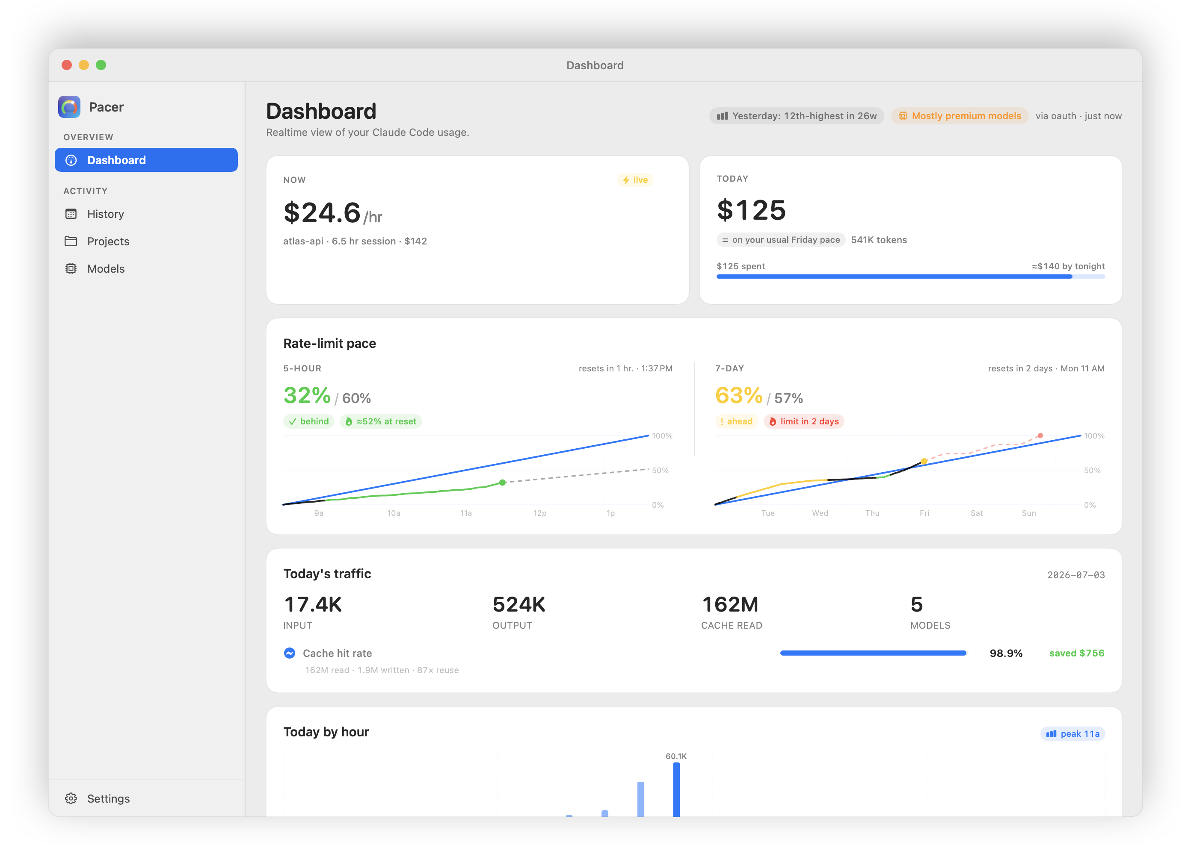Click the 32% five-hour usage value
Viewport: 1191px width, 865px height.
point(307,395)
